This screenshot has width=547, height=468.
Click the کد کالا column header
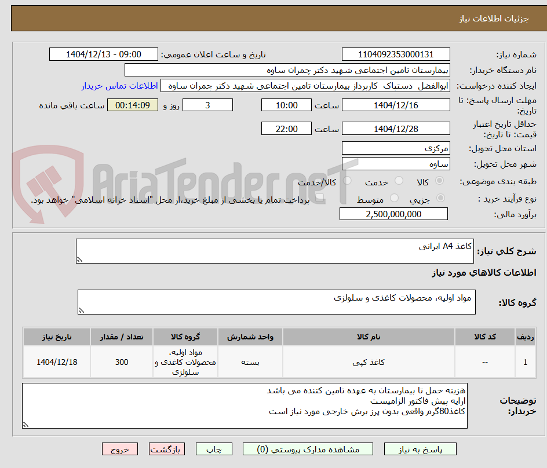click(x=485, y=337)
